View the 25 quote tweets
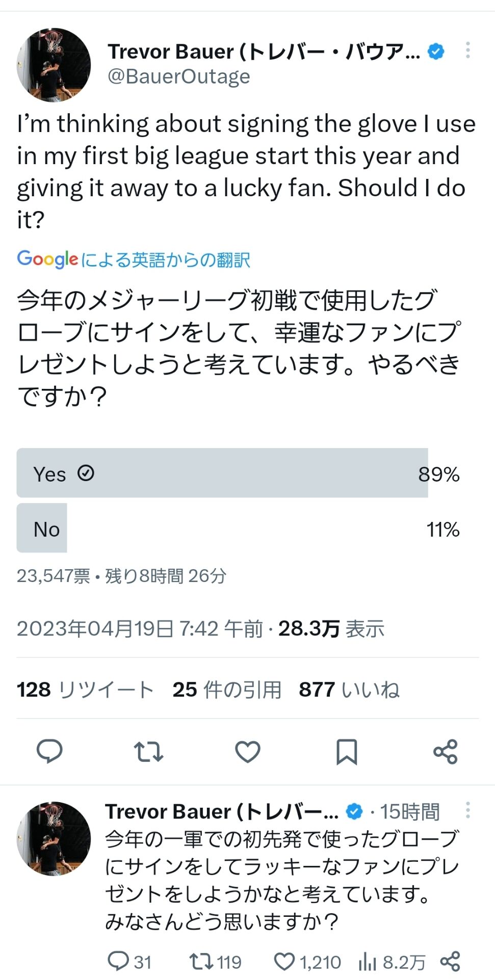This screenshot has height=979, width=495. [227, 690]
